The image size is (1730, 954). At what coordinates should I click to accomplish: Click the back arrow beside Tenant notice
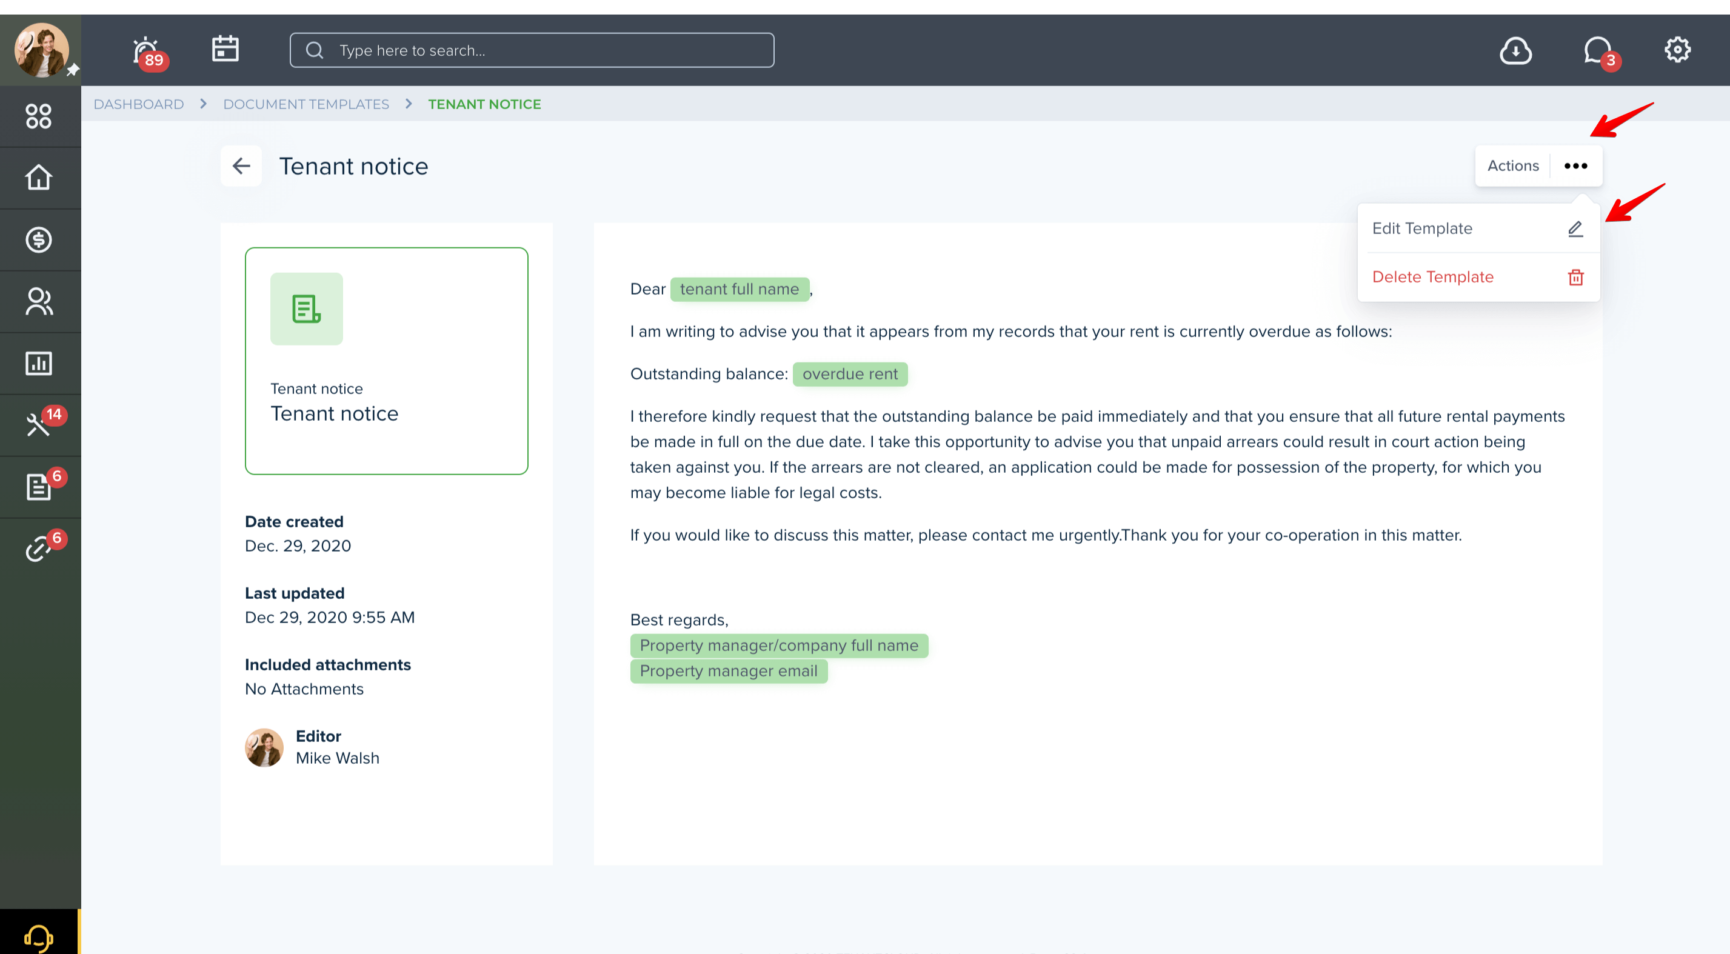click(241, 166)
